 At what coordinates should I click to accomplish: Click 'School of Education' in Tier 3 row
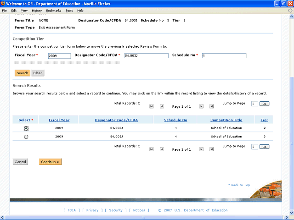226,137
